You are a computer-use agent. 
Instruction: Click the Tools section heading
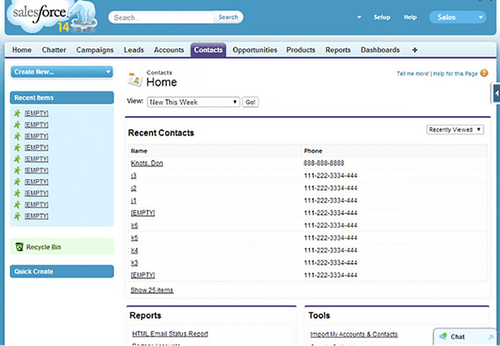(x=319, y=315)
